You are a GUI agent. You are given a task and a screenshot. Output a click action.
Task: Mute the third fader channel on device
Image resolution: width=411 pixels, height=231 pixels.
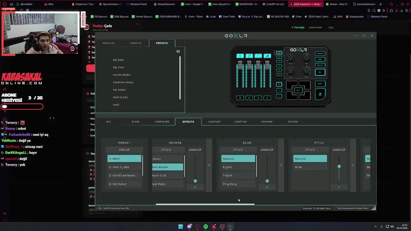point(258,98)
